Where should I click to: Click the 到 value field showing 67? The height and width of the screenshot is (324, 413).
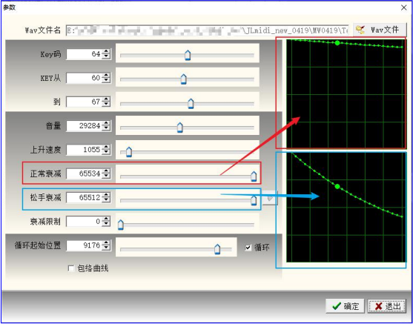pyautogui.click(x=84, y=102)
